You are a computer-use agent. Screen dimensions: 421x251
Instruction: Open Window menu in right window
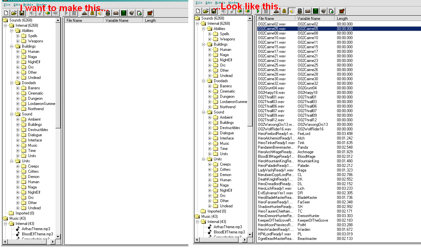point(233,3)
